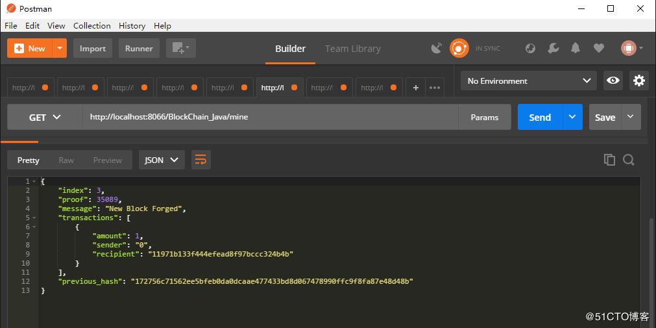Click the request URL input field

(270, 118)
